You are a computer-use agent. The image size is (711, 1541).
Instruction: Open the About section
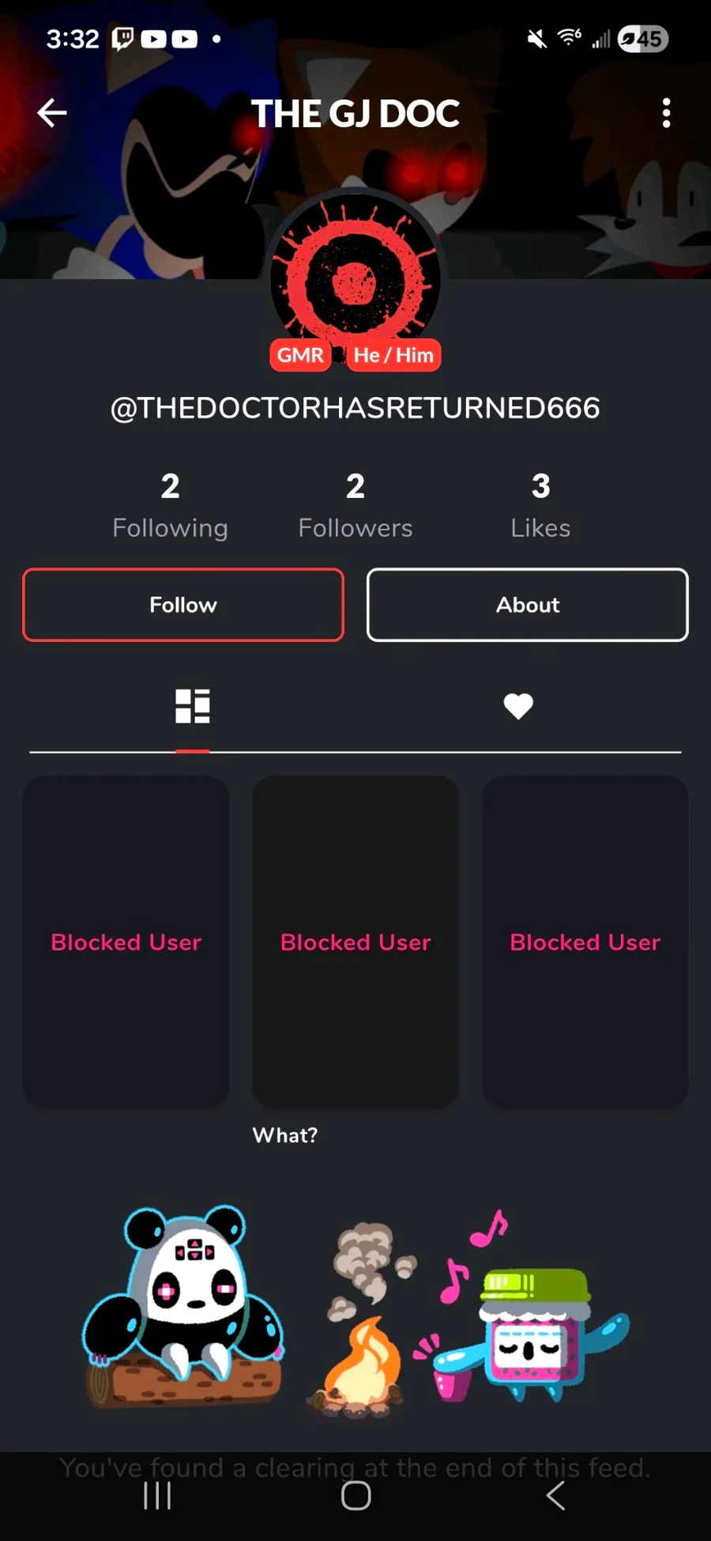[x=528, y=605]
